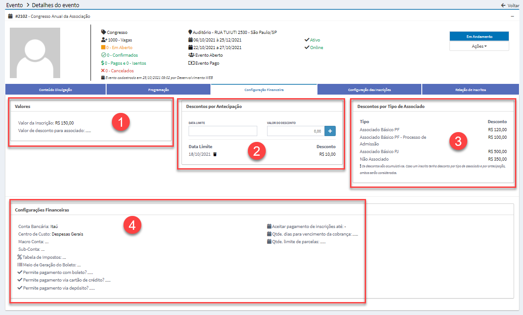Viewport: 523px width, 315px height.
Task: Toggle the Online status checkmark
Action: click(x=307, y=47)
